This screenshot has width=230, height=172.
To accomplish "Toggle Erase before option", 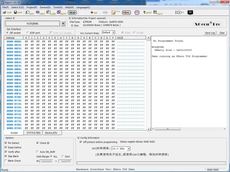I will coord(13,148).
